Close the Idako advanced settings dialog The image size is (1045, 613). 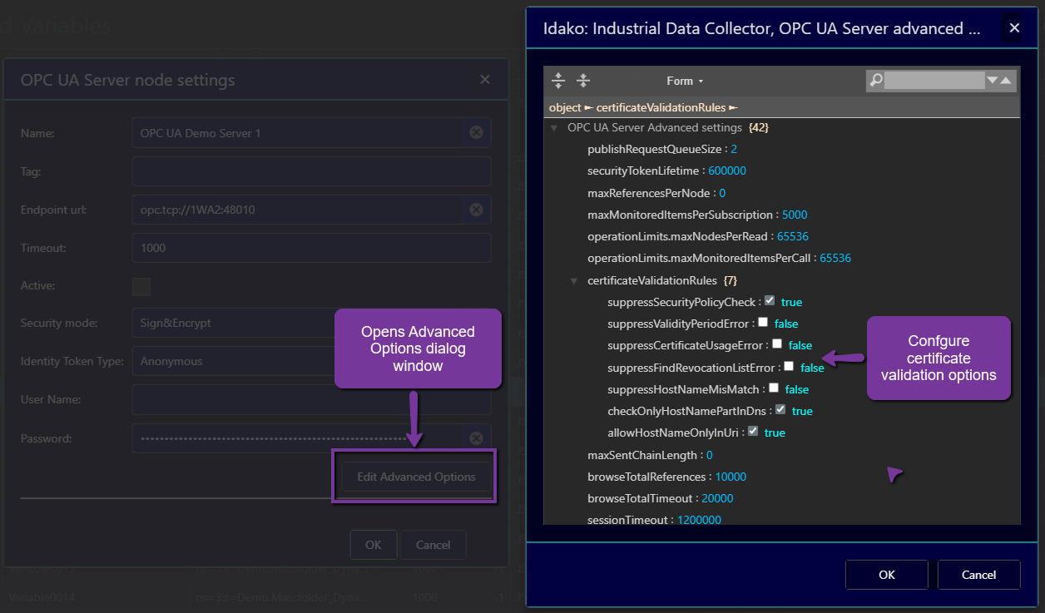pyautogui.click(x=1014, y=28)
